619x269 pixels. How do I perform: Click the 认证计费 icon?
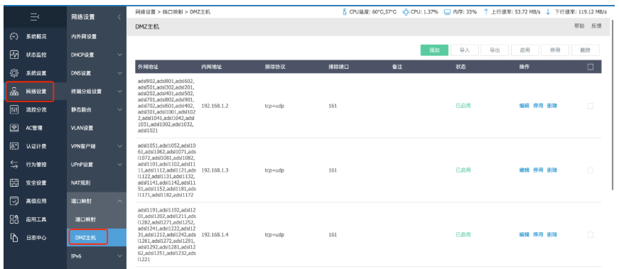point(14,146)
